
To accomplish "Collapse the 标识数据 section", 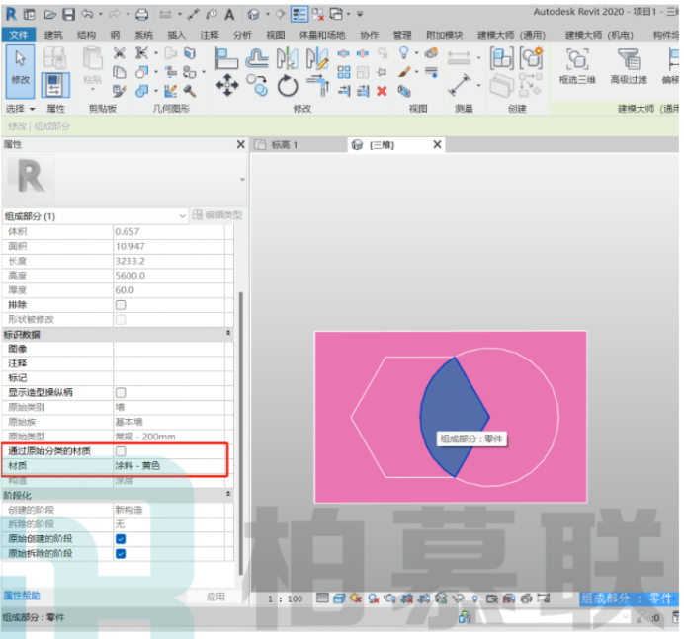I will 228,334.
